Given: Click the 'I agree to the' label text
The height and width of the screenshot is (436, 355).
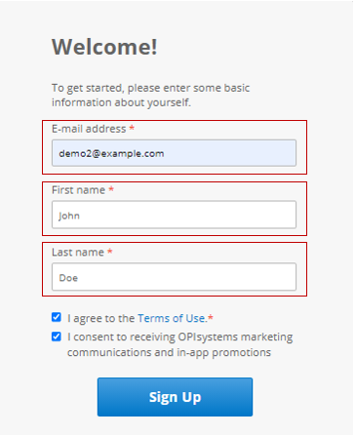Looking at the screenshot, I should (x=101, y=318).
